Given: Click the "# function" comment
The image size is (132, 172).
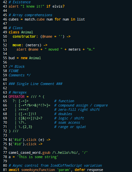Looking at the screenshot, I should pyautogui.click(x=64, y=101).
